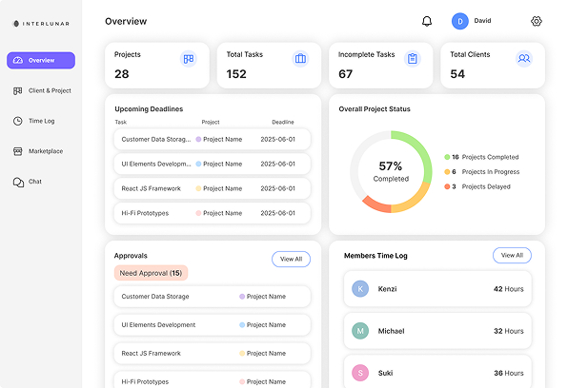Click the Client & Project sidebar icon
The image size is (568, 388).
[18, 90]
